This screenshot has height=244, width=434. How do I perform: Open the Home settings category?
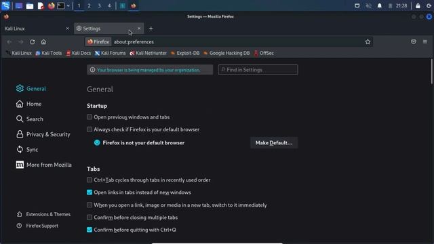tap(28, 104)
